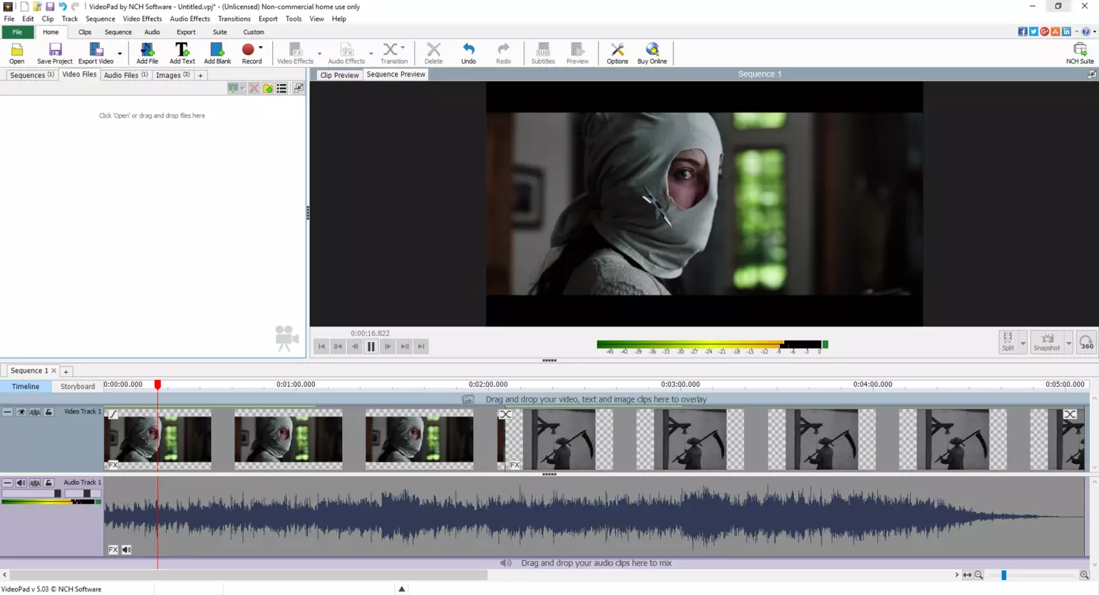The height and width of the screenshot is (595, 1099).
Task: Pop out the clip bin panel
Action: (298, 89)
